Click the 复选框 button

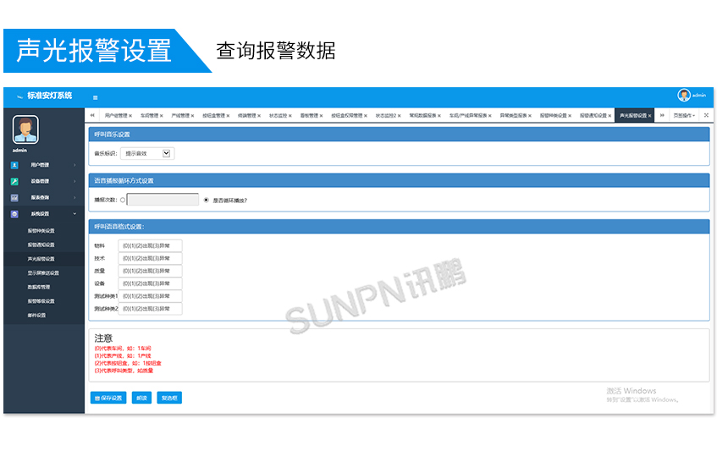coord(169,398)
